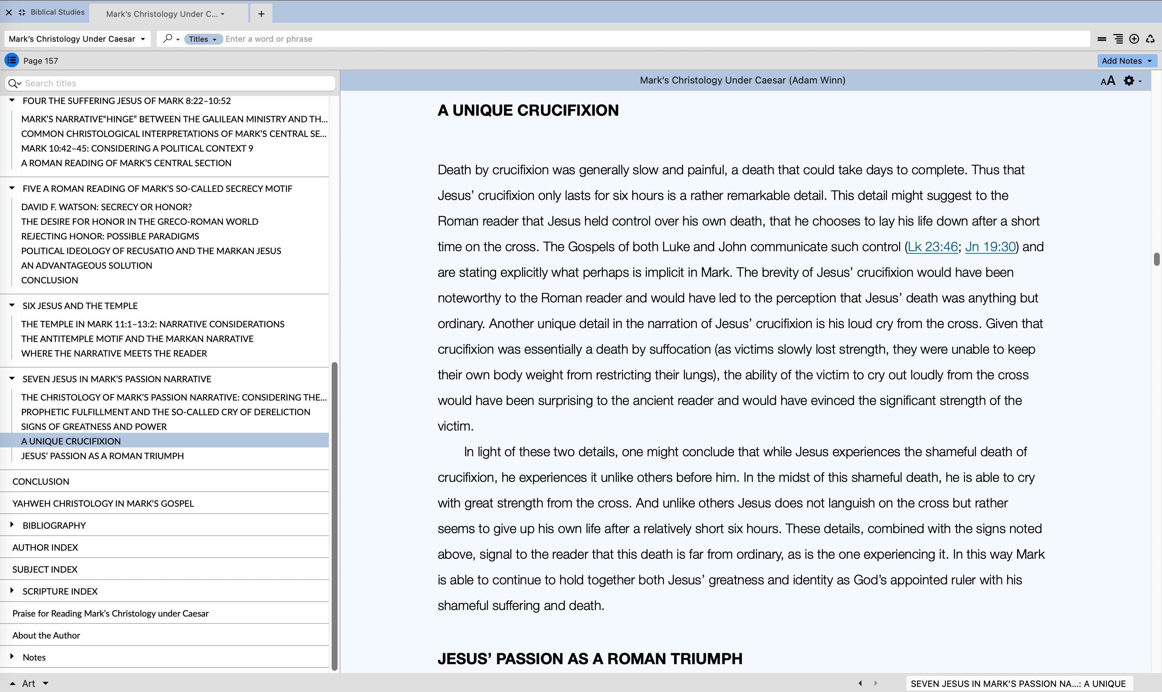Select POLITICAL IDEOLOGY OF RECUSATIO entry

pos(151,251)
